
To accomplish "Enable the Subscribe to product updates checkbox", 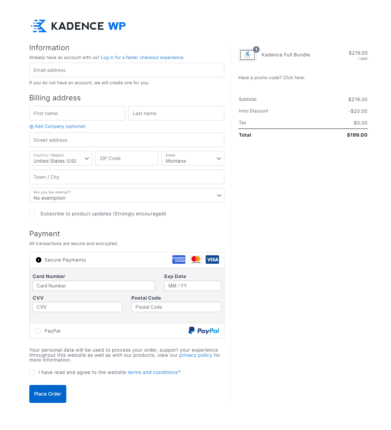I will (x=32, y=214).
